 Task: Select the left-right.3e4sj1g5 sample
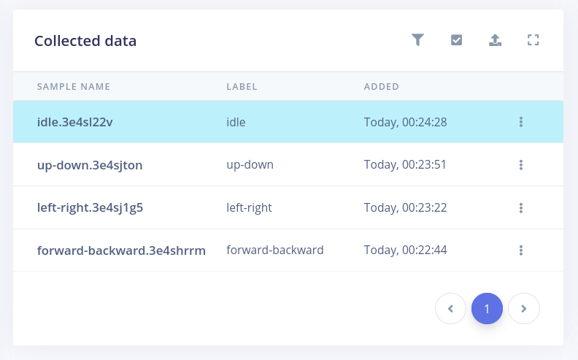(90, 208)
